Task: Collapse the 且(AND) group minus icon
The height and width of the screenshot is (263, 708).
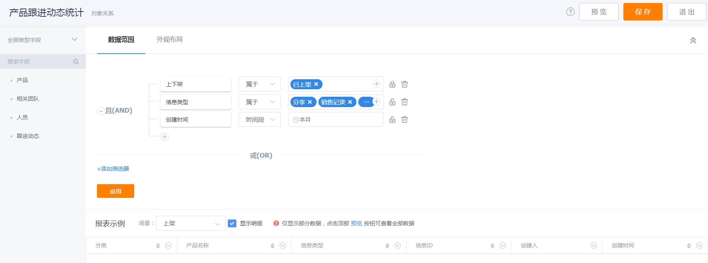Action: 101,111
